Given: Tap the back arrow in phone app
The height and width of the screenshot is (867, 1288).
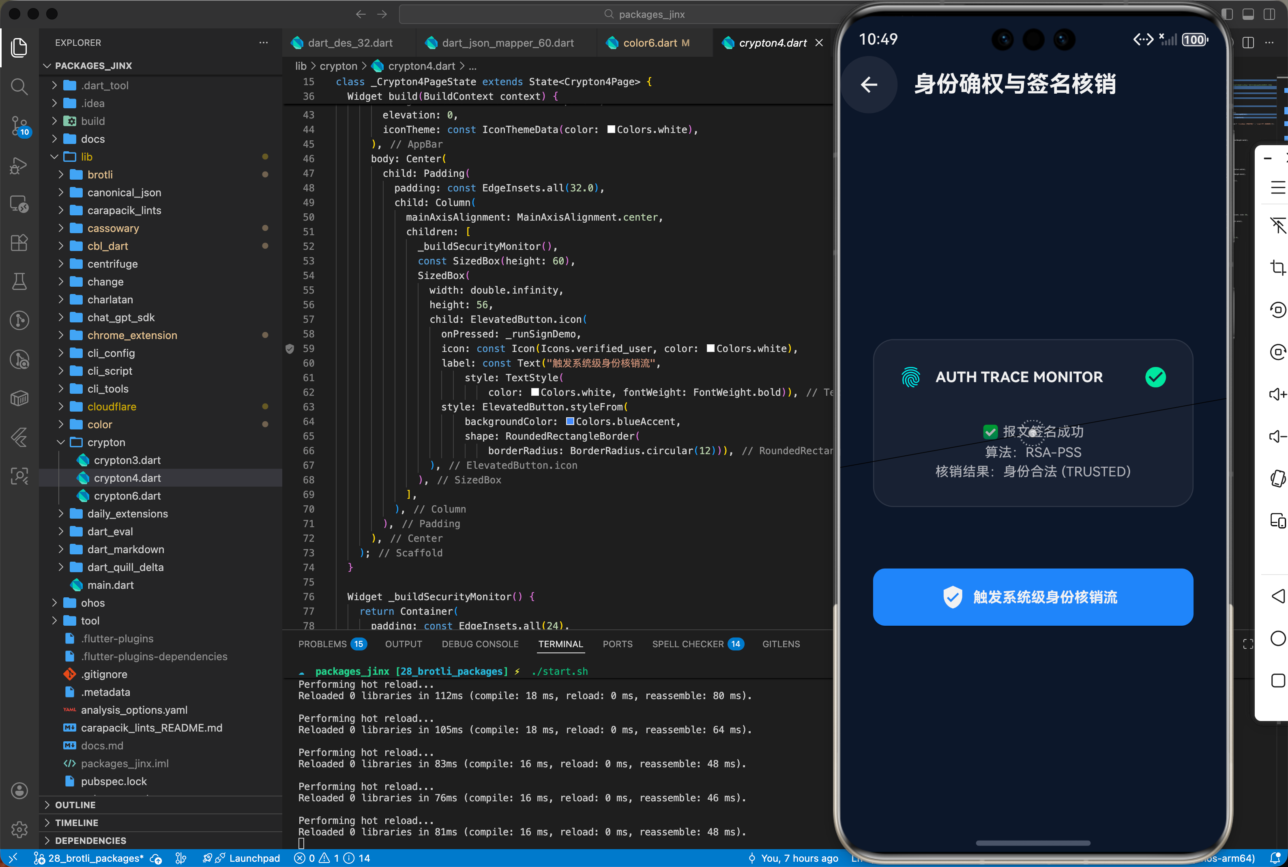Looking at the screenshot, I should [869, 85].
